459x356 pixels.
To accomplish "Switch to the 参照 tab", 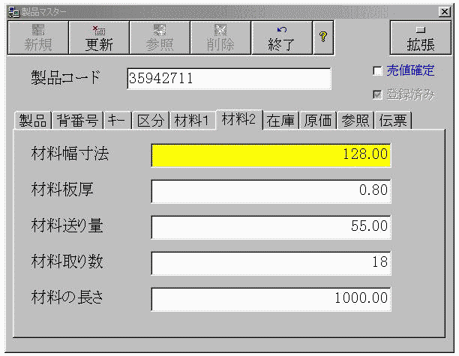I will tap(355, 121).
